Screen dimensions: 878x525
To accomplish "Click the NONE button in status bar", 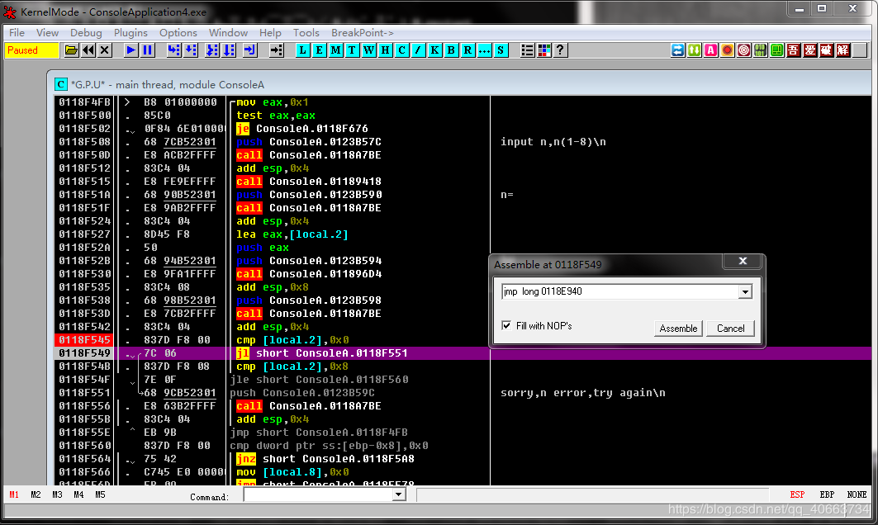I will (857, 494).
